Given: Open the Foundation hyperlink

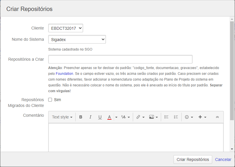Looking at the screenshot, I should coord(64,74).
